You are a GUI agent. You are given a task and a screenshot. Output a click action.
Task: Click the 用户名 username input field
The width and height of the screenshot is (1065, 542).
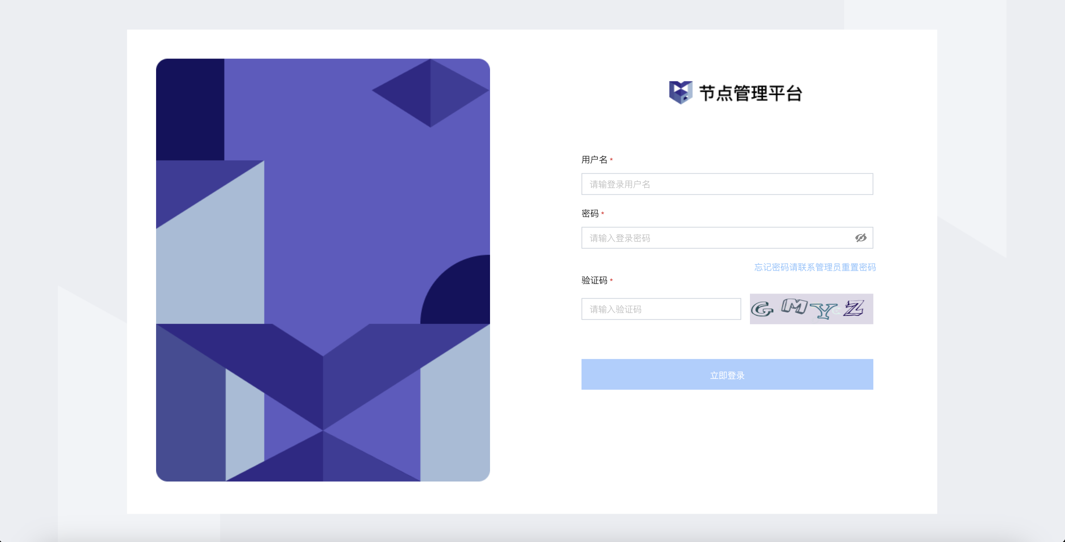[727, 184]
